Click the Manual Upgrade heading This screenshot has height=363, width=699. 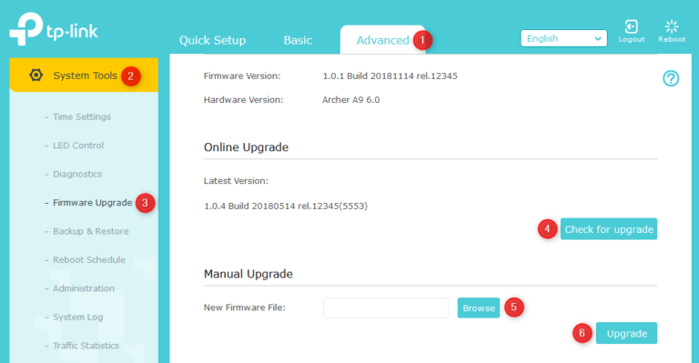point(248,274)
